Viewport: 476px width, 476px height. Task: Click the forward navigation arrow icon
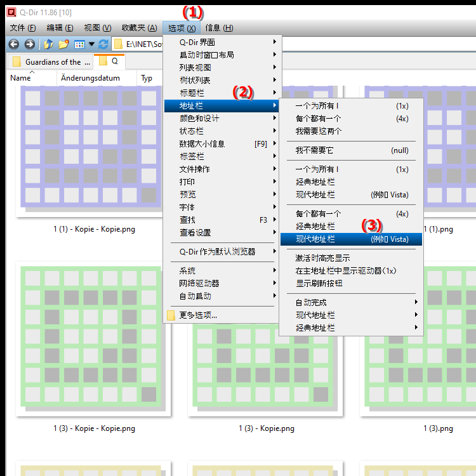pos(29,44)
